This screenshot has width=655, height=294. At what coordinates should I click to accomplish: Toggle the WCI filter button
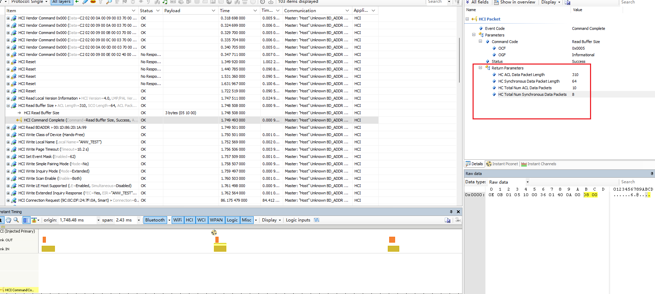point(202,220)
